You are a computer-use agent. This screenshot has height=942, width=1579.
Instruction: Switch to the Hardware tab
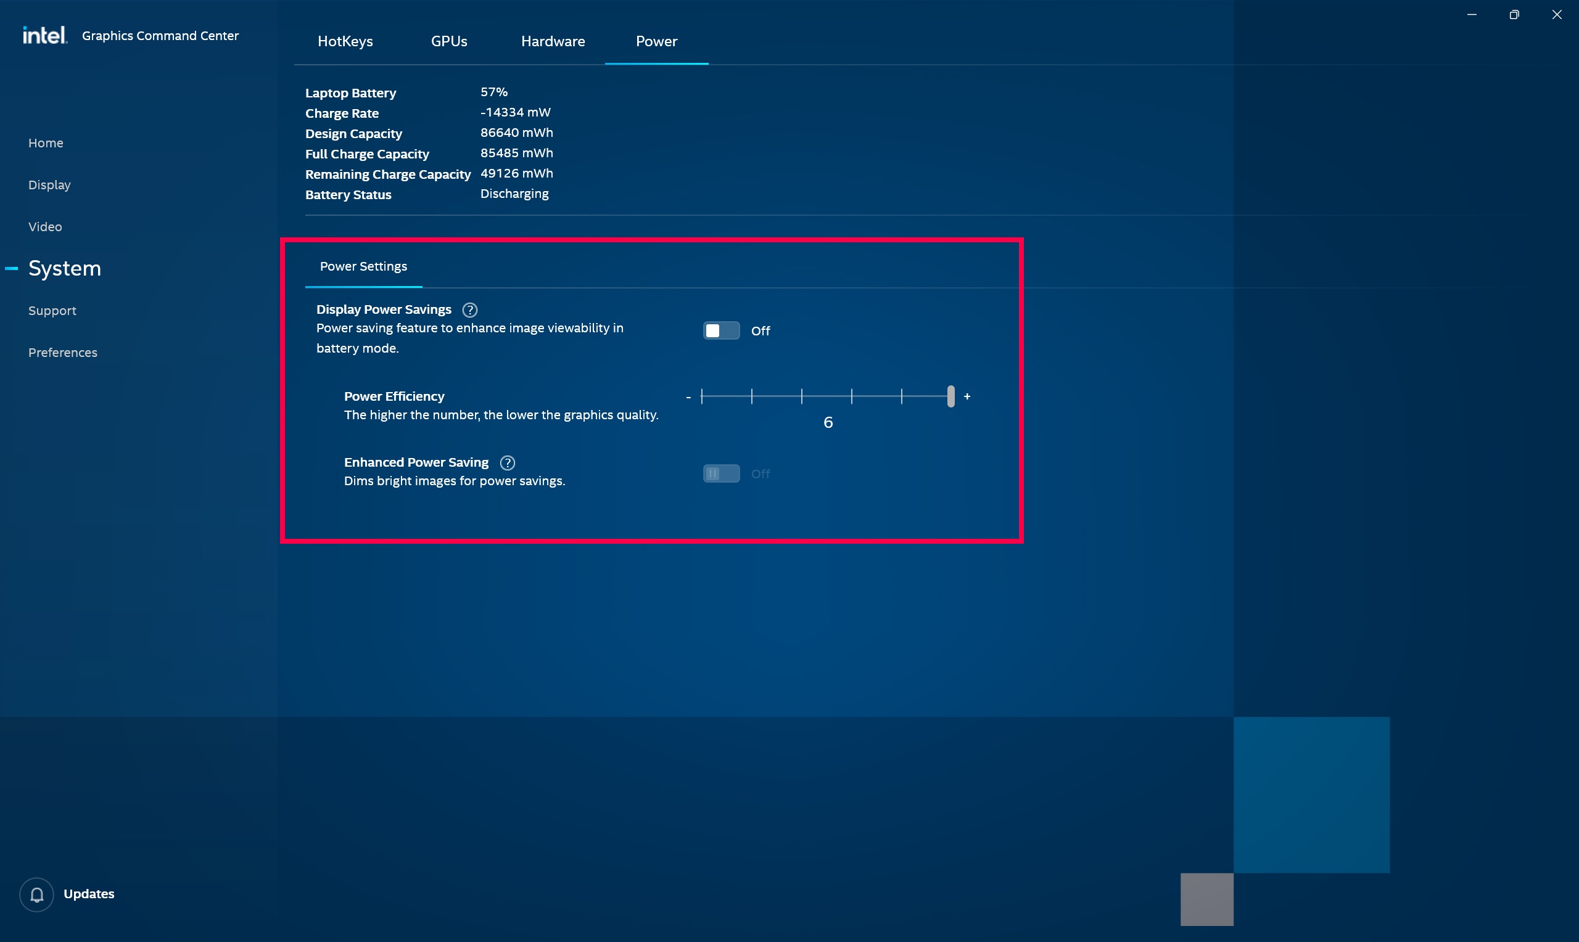pyautogui.click(x=553, y=41)
